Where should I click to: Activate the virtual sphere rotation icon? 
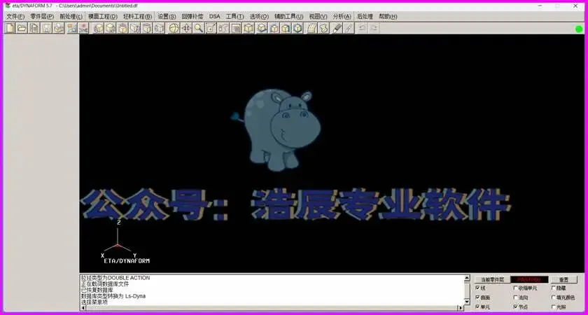(x=174, y=28)
